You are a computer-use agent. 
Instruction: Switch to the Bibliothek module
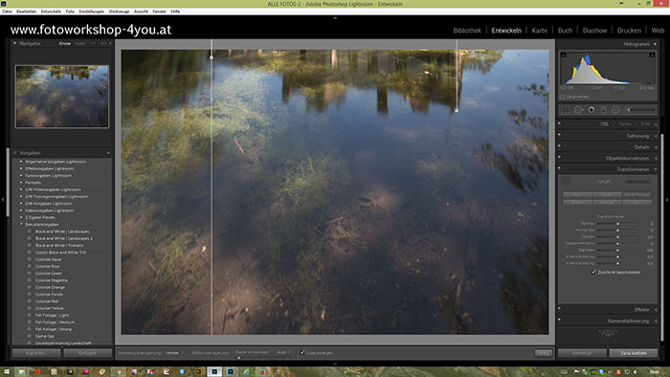467,31
